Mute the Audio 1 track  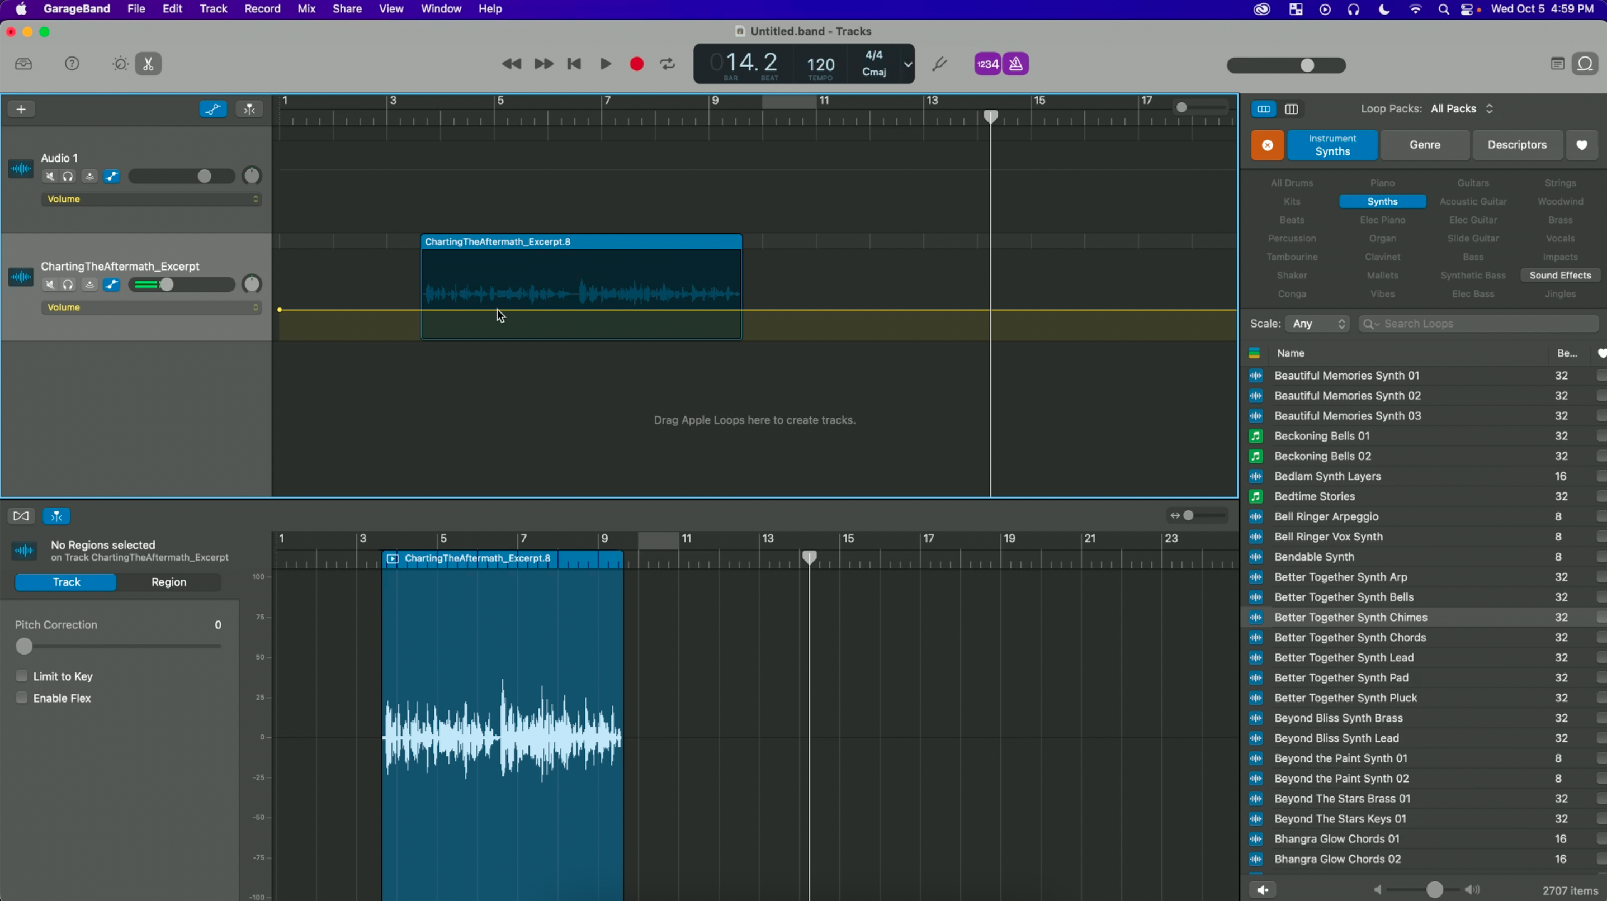(50, 177)
